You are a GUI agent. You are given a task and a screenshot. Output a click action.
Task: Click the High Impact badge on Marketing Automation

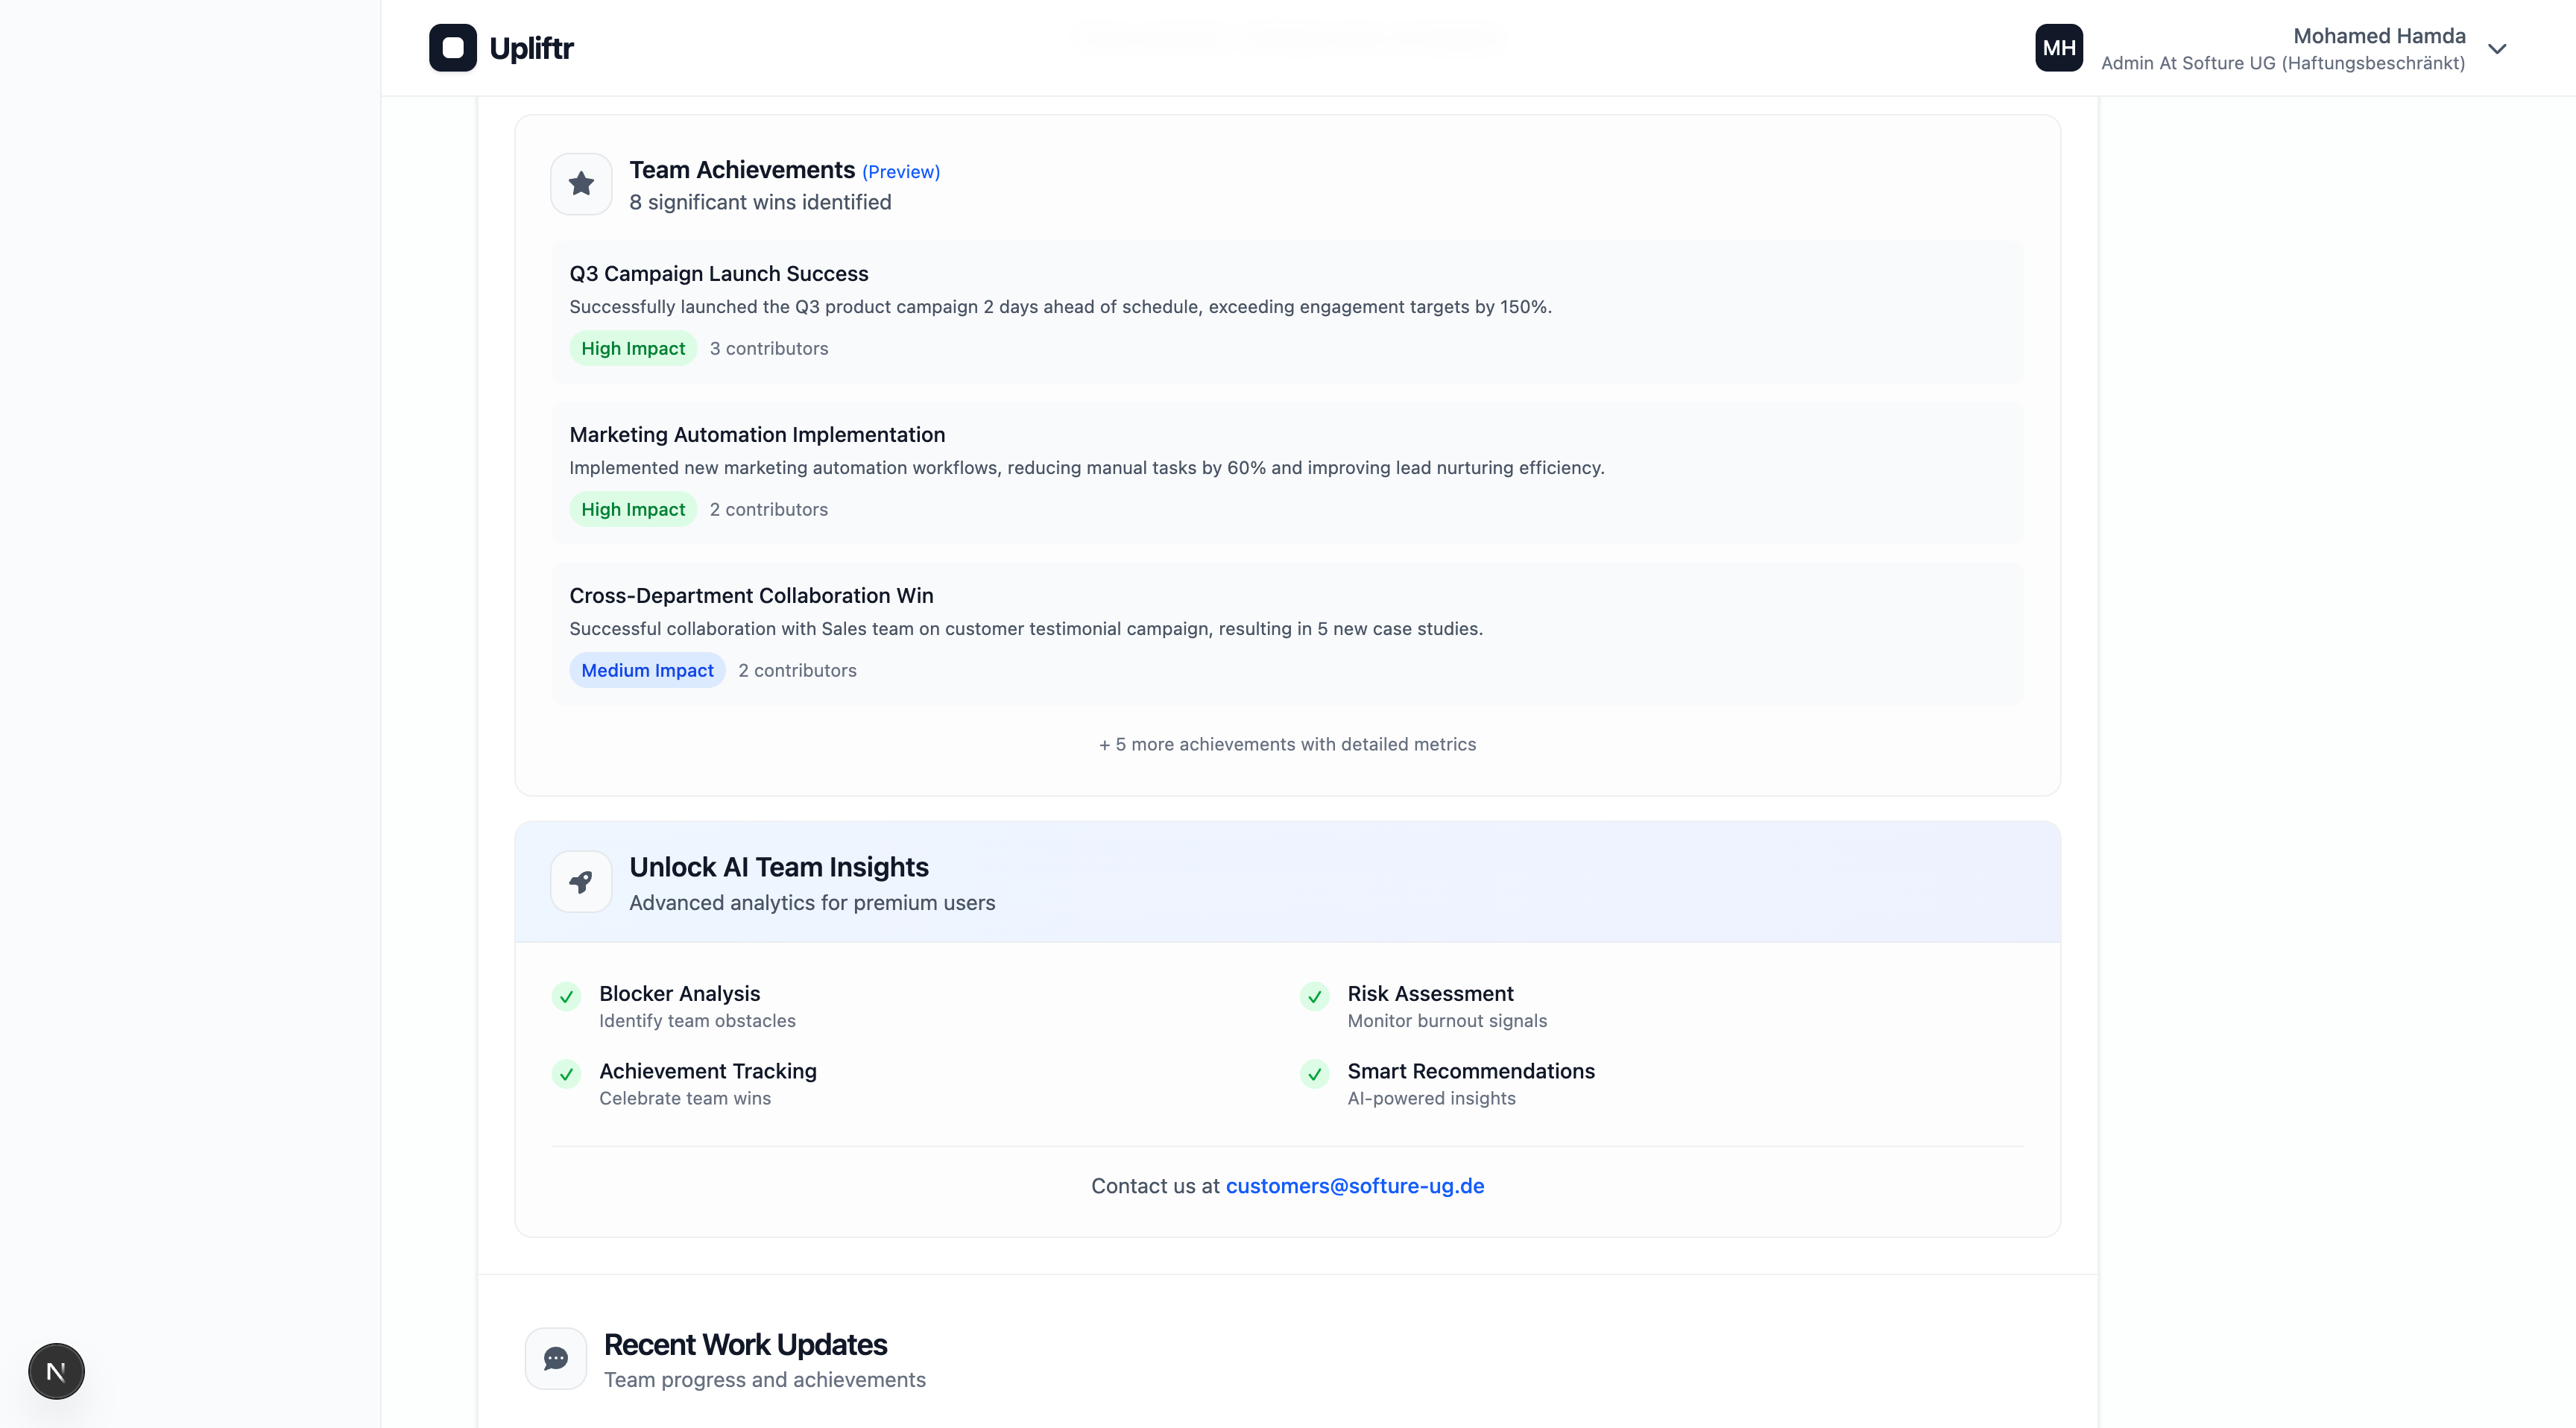633,509
